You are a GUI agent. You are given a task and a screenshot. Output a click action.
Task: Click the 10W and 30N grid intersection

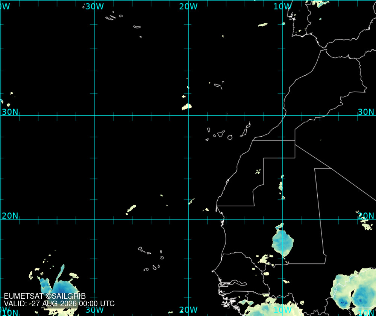coord(282,115)
